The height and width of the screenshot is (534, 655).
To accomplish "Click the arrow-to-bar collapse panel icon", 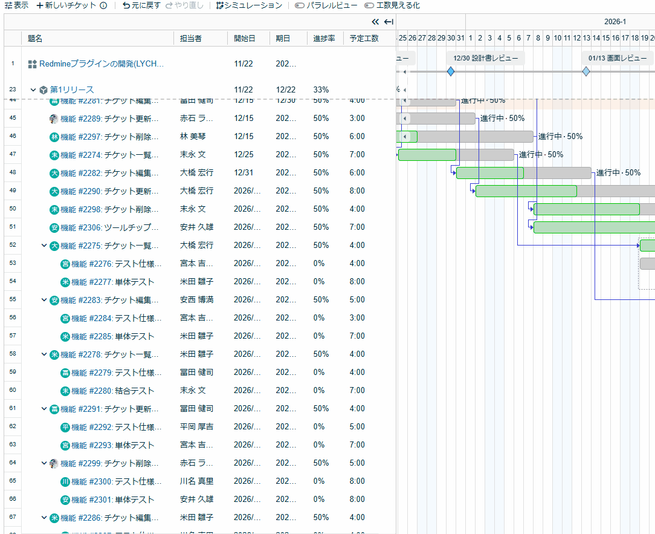I will tap(389, 22).
